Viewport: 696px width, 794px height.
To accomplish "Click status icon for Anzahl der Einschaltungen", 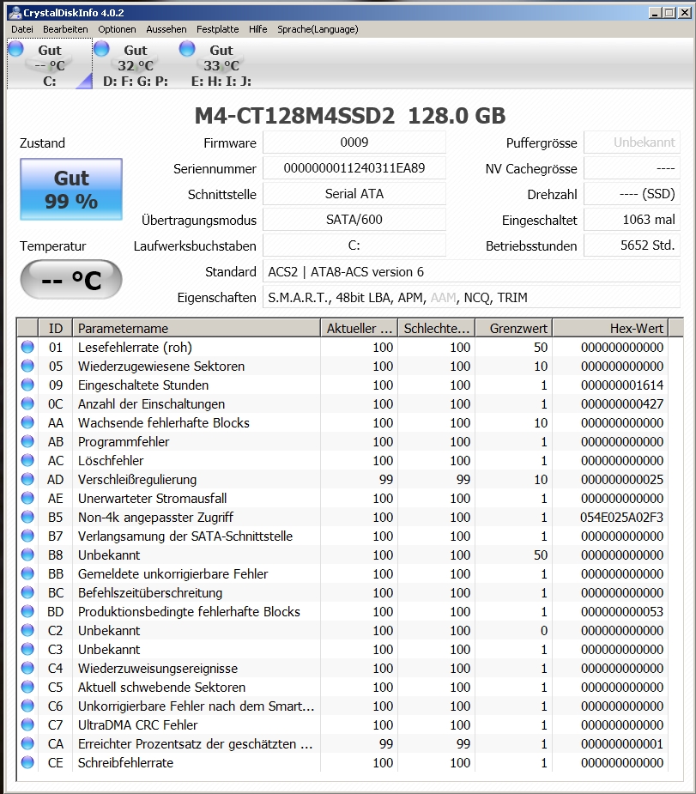I will pyautogui.click(x=27, y=403).
